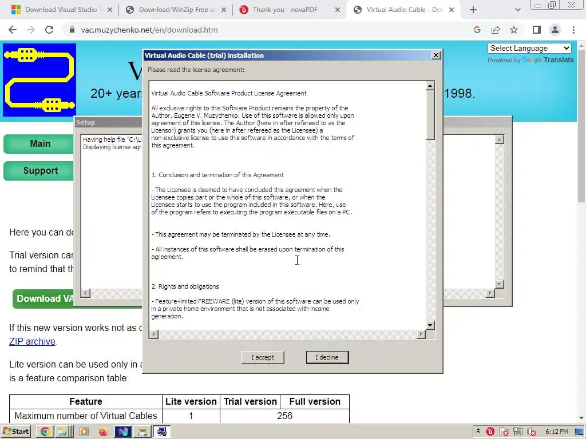
Task: Click the Visual Studio installer taskbar icon
Action: pos(123,432)
